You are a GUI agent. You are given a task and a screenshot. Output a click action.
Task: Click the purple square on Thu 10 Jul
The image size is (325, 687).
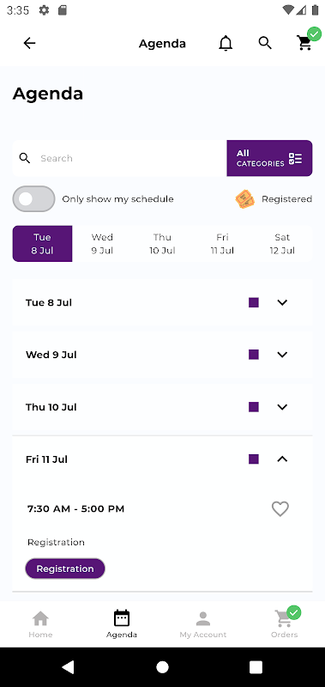pos(254,407)
